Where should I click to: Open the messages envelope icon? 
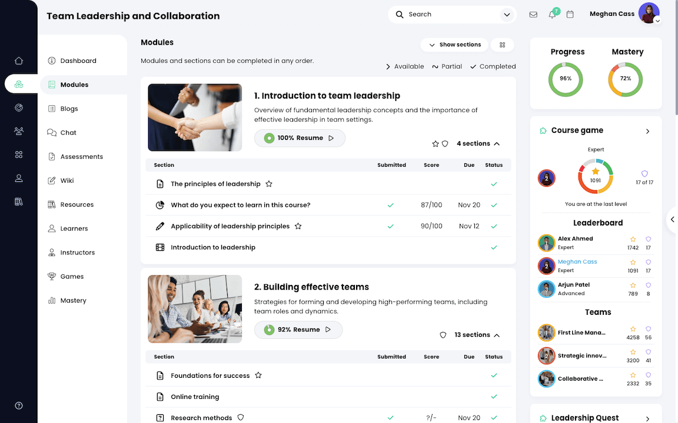point(533,15)
